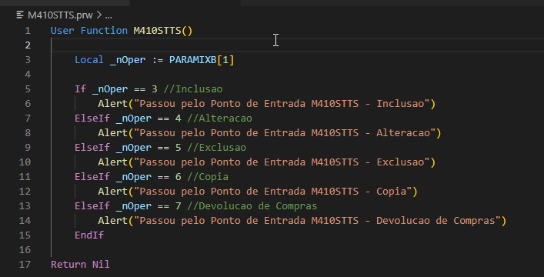Click the 'If' keyword on line 5
This screenshot has height=277, width=544.
coord(80,88)
